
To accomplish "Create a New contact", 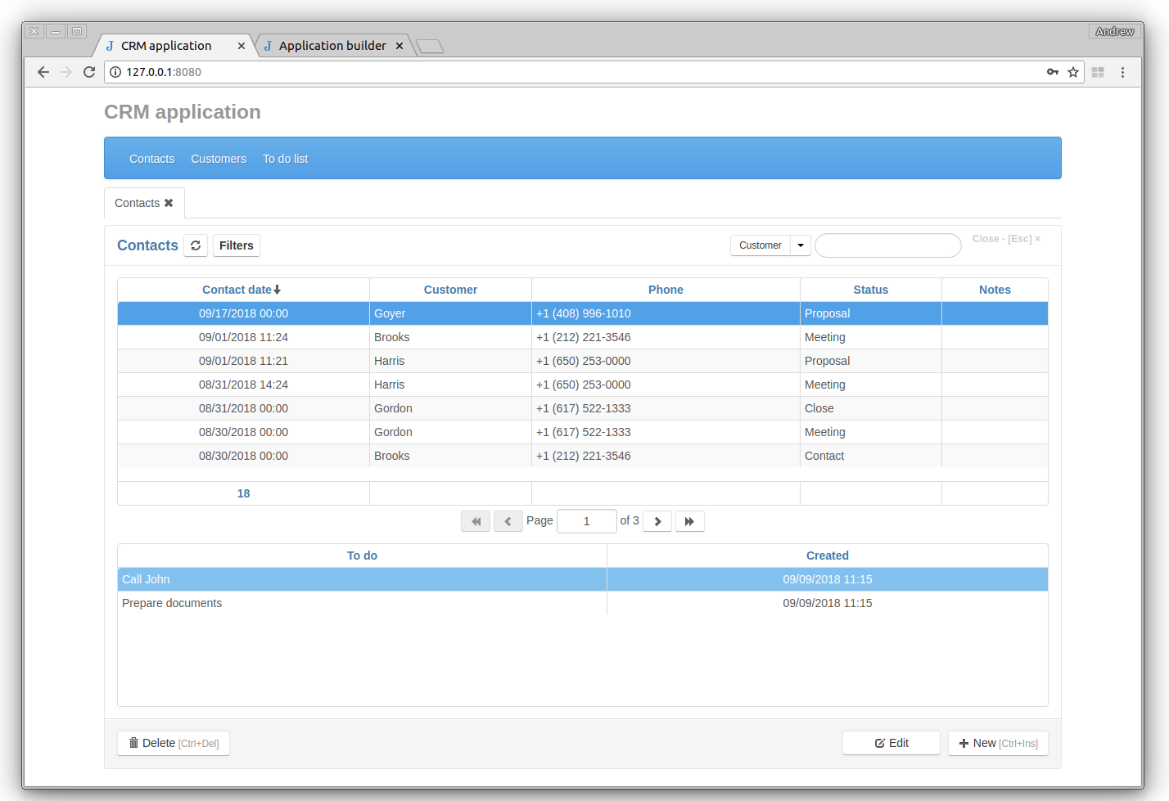I will point(998,743).
